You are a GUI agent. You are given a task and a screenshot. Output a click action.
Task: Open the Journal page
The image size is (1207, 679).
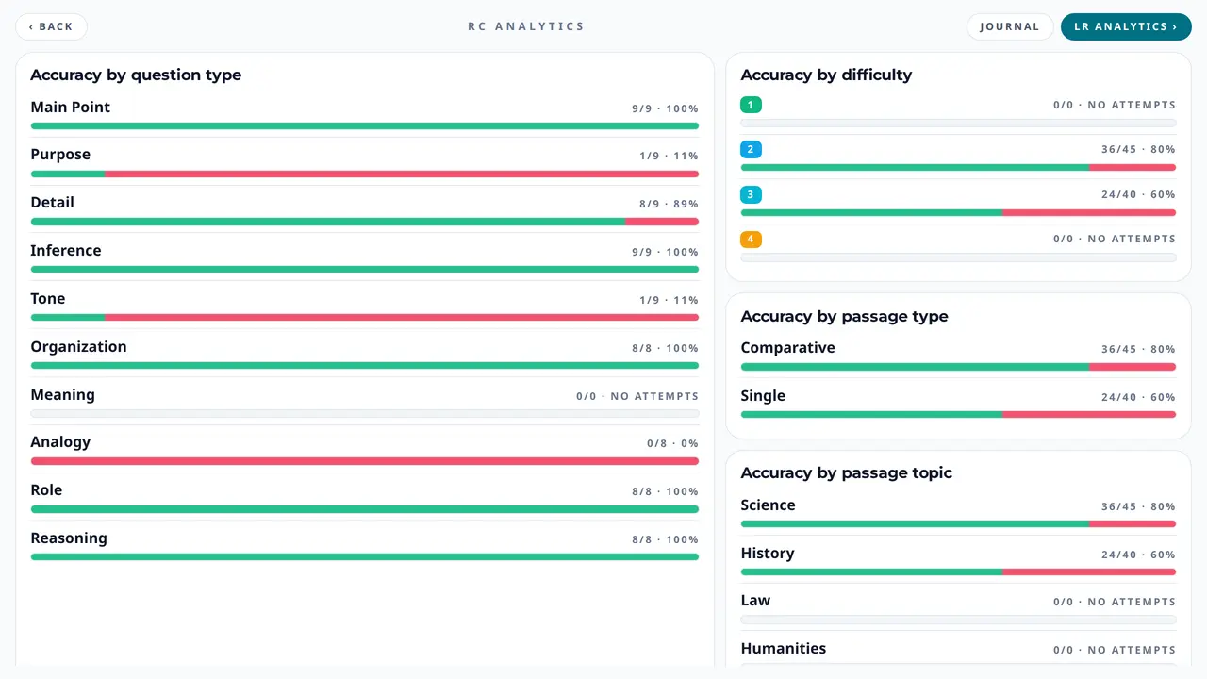[1009, 26]
